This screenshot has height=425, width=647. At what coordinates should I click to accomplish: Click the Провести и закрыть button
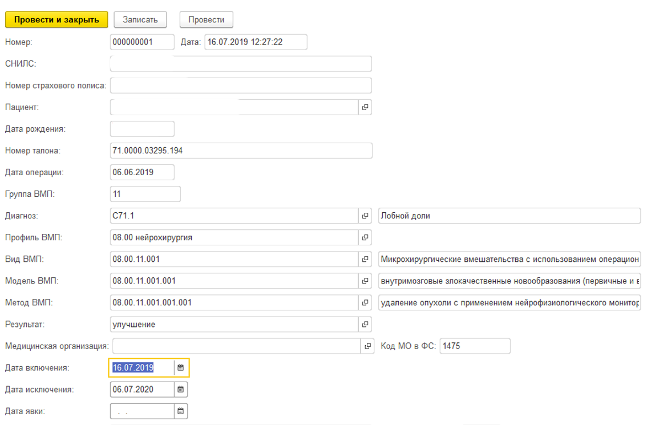(x=56, y=19)
